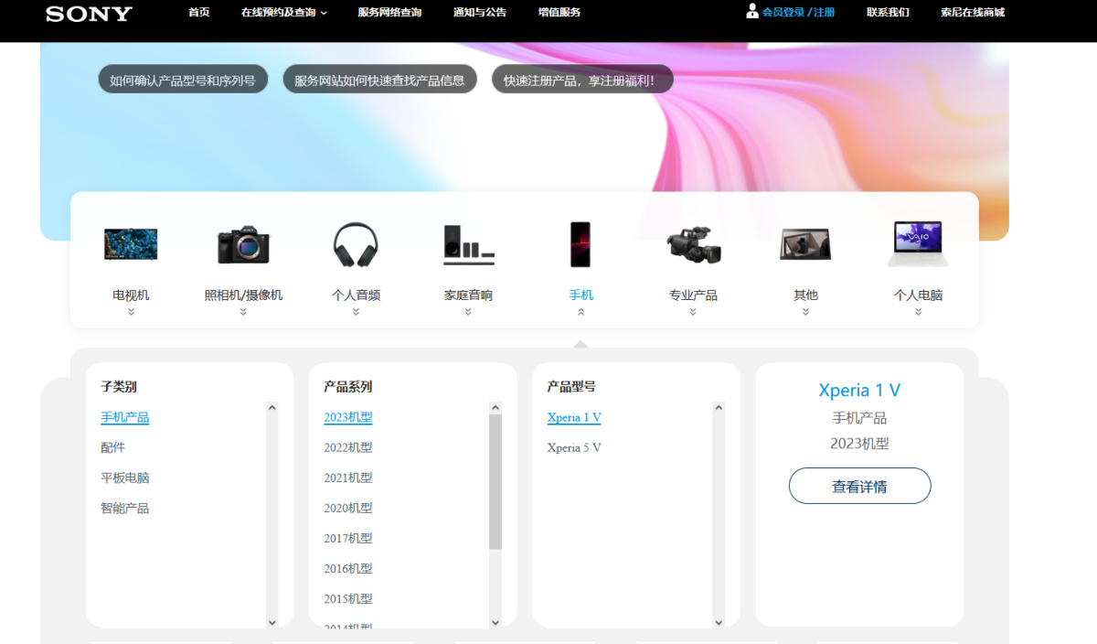Select the 其他 product image
Viewport: 1097px width, 644px height.
805,244
